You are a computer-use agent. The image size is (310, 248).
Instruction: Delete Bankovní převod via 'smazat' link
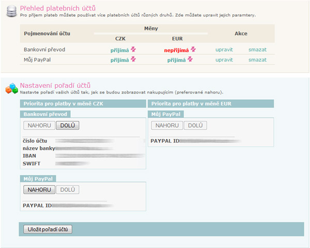[257, 50]
